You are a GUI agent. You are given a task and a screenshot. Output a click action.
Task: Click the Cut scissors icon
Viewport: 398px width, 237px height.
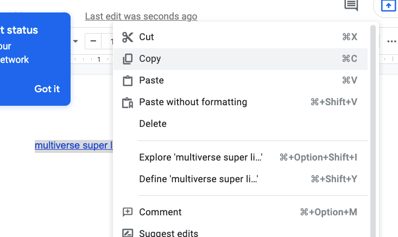[x=128, y=37]
